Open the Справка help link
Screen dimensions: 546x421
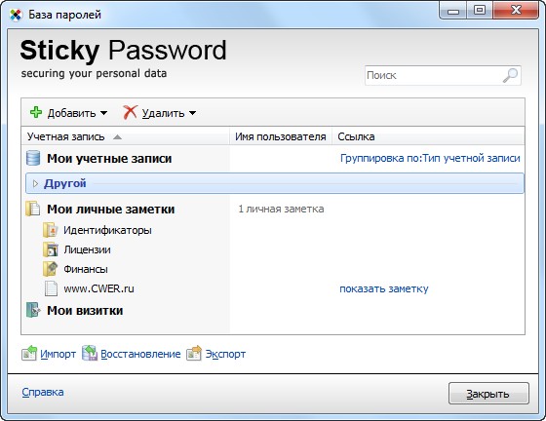(x=43, y=392)
